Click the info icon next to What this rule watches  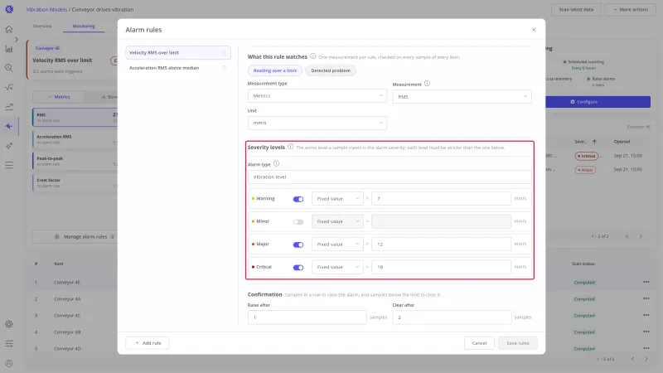(313, 56)
